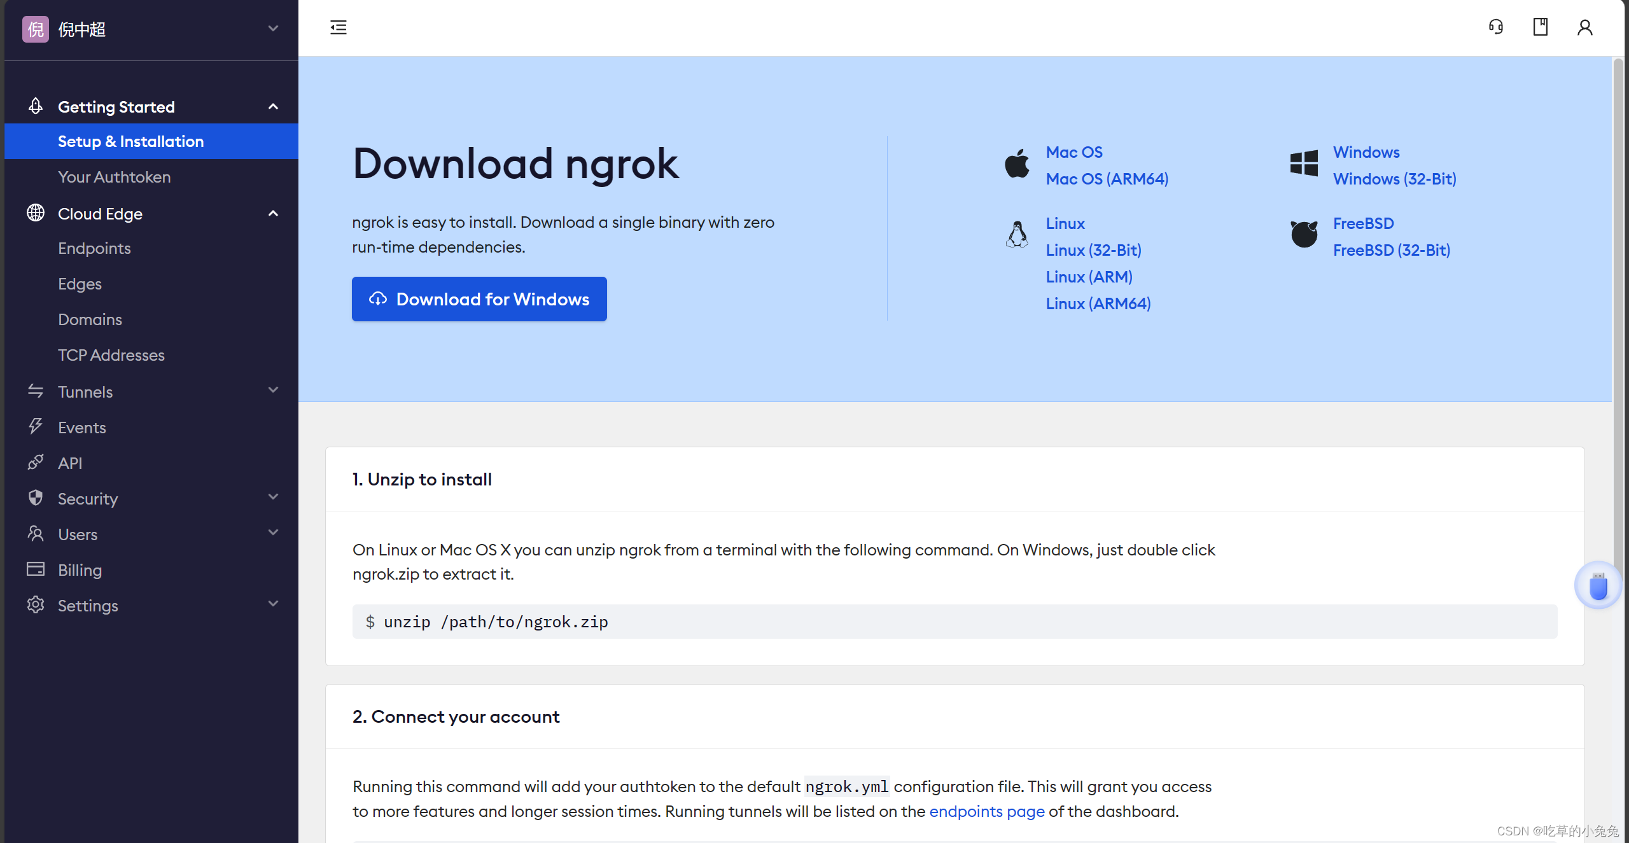Viewport: 1629px width, 843px height.
Task: Click the Download for Windows button
Action: [x=479, y=299]
